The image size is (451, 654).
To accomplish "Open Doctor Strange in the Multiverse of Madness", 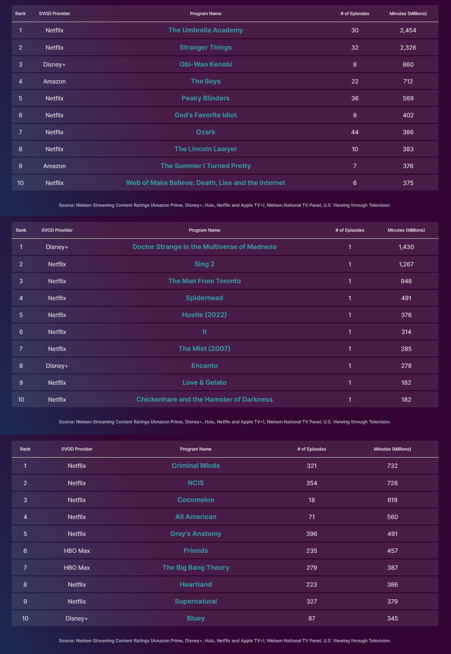I will [204, 247].
